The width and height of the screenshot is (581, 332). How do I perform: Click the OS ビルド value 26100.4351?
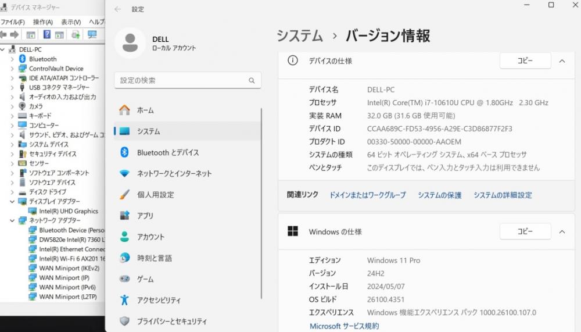coord(386,299)
